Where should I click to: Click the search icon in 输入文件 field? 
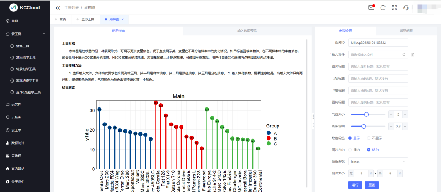404,54
